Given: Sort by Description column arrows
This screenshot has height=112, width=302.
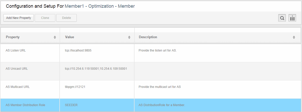Looking at the screenshot, I should coord(294,37).
